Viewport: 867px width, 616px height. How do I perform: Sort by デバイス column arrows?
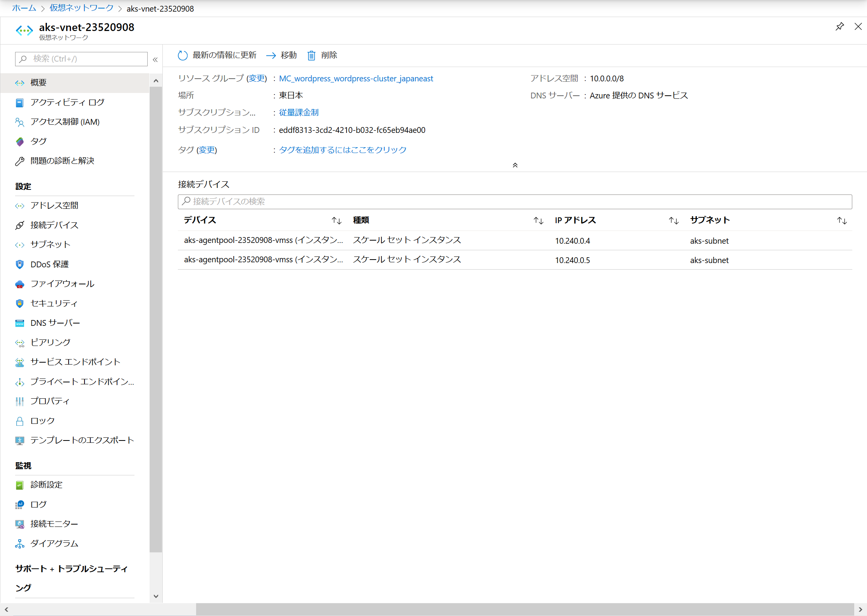(x=336, y=220)
